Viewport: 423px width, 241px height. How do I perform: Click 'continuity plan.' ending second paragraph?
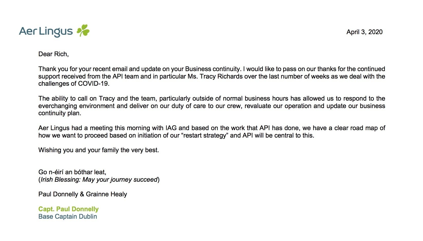pyautogui.click(x=60, y=113)
